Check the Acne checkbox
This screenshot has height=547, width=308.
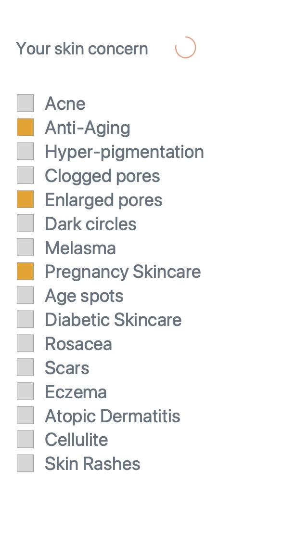point(25,103)
